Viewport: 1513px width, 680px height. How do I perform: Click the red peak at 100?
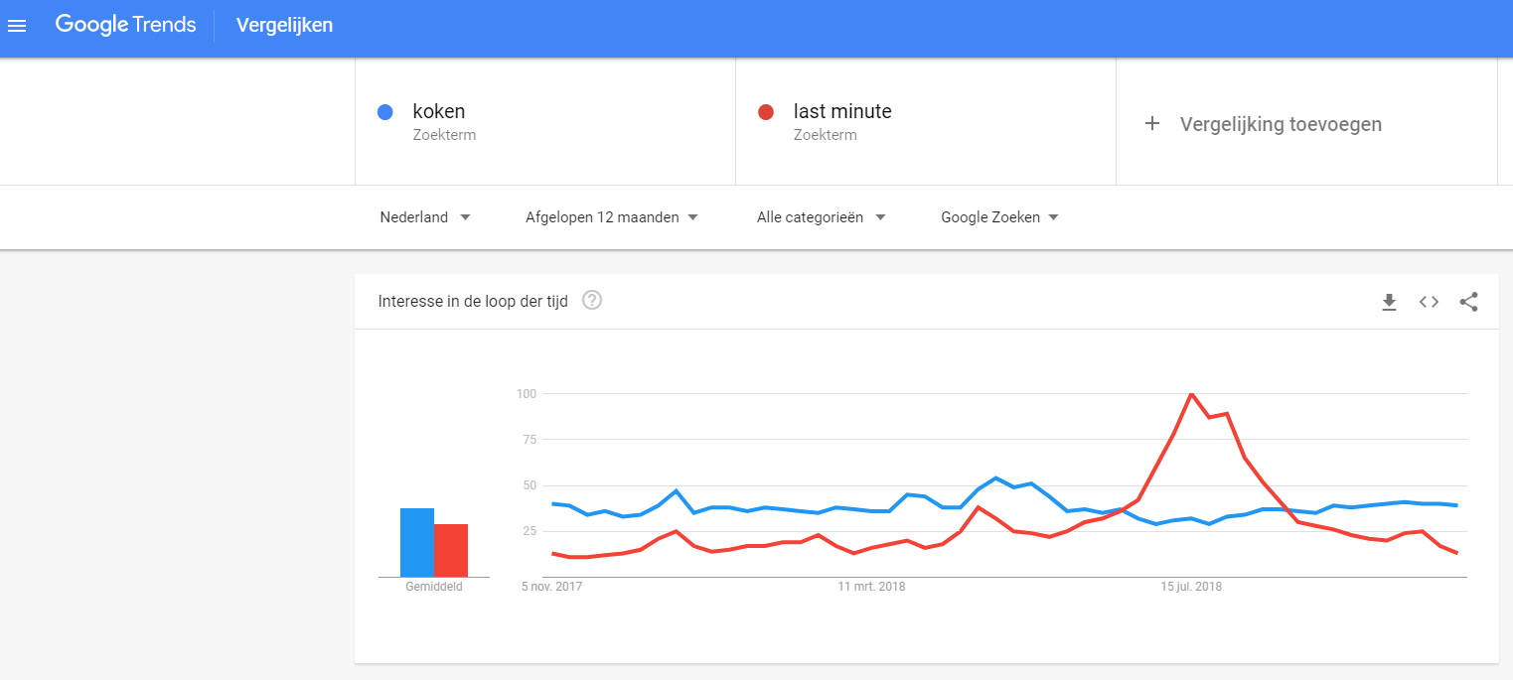(1191, 394)
